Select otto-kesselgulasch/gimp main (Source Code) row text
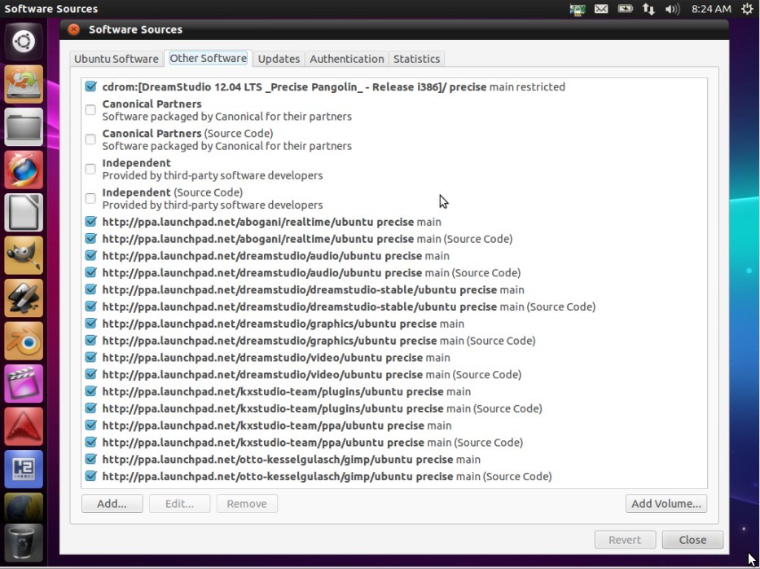This screenshot has width=760, height=569. pos(327,476)
